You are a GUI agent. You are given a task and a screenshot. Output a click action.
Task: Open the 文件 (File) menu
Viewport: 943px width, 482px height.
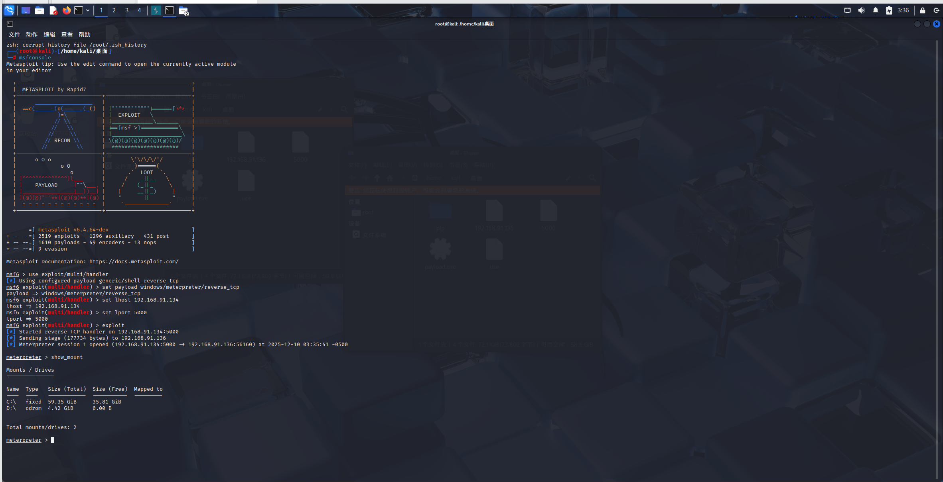click(14, 35)
